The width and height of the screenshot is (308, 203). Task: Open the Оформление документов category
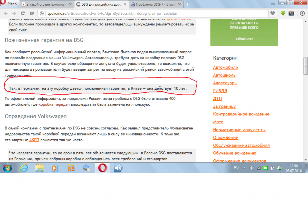pyautogui.click(x=239, y=161)
